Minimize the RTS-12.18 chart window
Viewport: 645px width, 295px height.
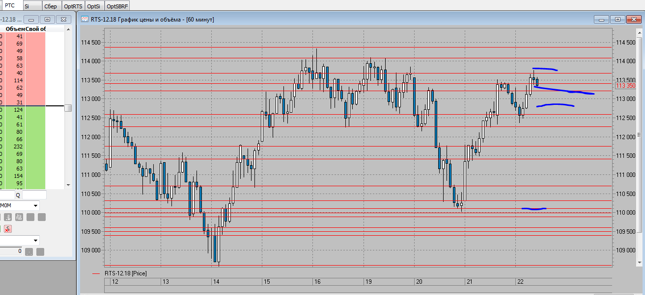(601, 20)
